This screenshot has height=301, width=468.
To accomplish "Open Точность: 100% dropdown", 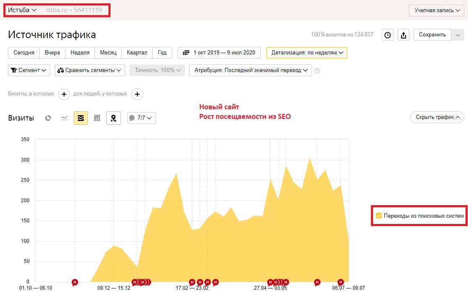I will [x=157, y=70].
